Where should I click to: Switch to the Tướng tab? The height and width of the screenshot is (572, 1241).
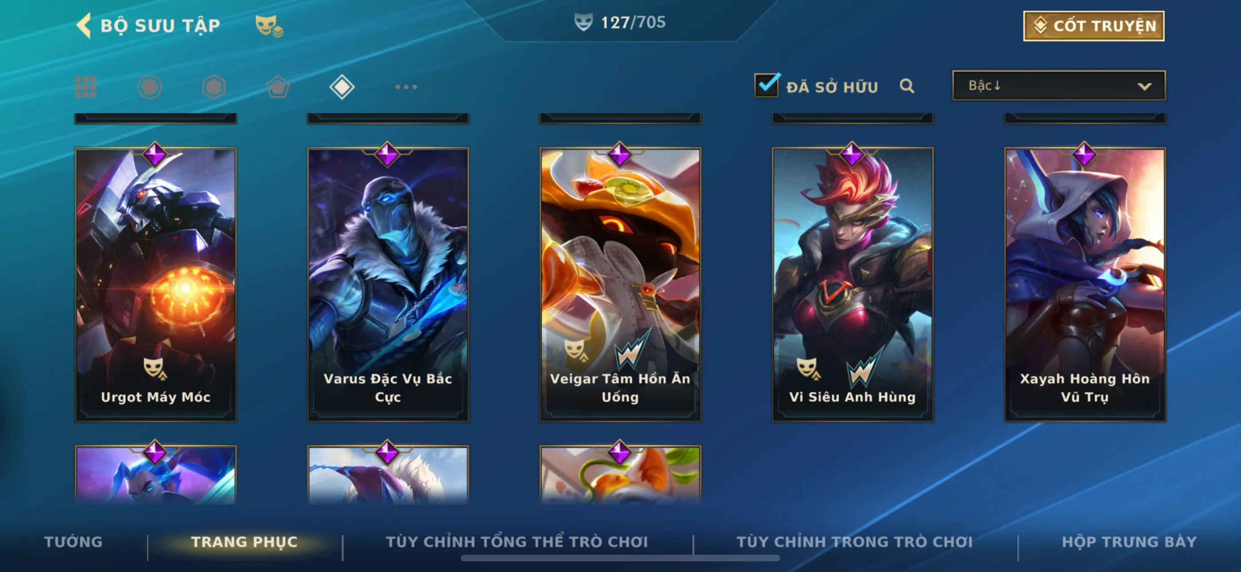[73, 542]
